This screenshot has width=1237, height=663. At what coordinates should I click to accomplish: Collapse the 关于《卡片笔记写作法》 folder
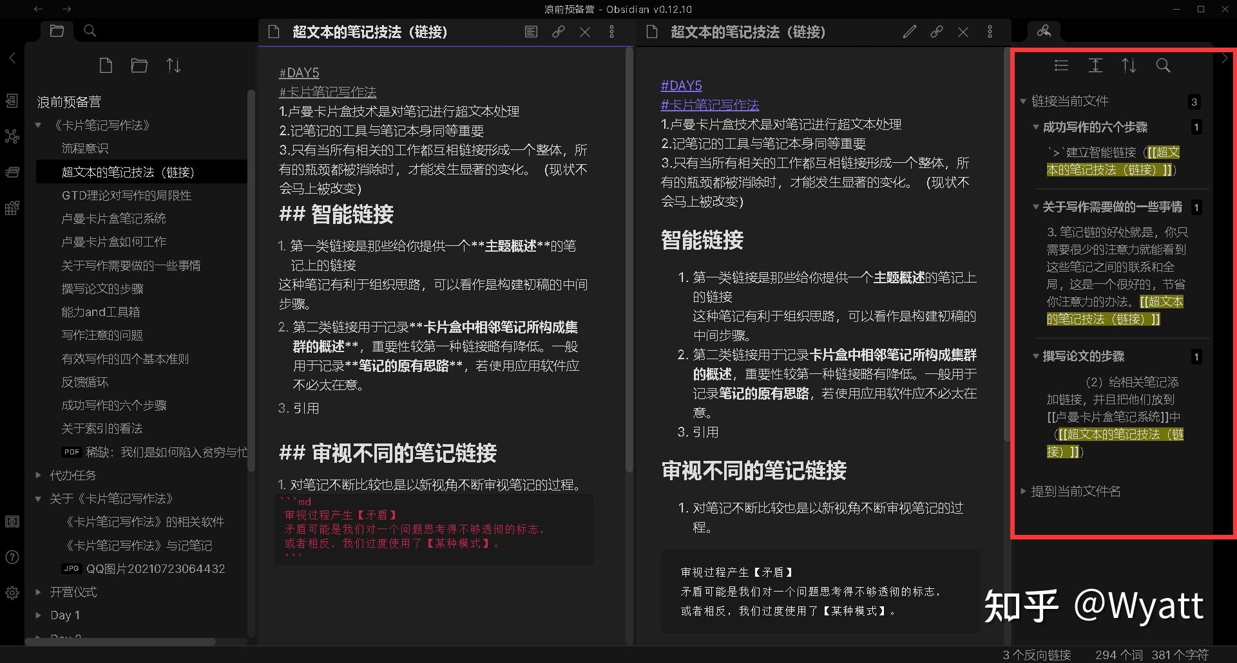(x=38, y=498)
